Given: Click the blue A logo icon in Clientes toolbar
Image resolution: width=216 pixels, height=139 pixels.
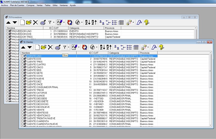Looking at the screenshot, I should coord(154,47).
